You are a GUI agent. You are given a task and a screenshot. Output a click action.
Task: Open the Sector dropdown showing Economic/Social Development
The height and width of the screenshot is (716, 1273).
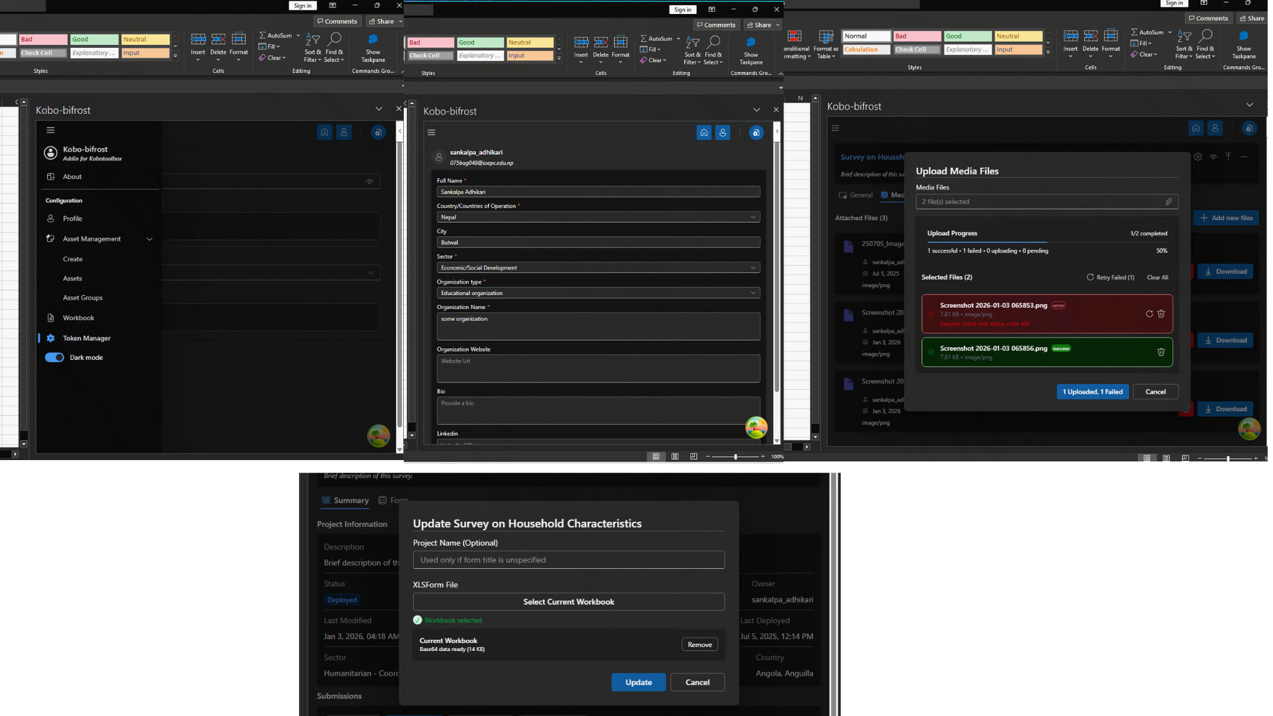click(598, 268)
